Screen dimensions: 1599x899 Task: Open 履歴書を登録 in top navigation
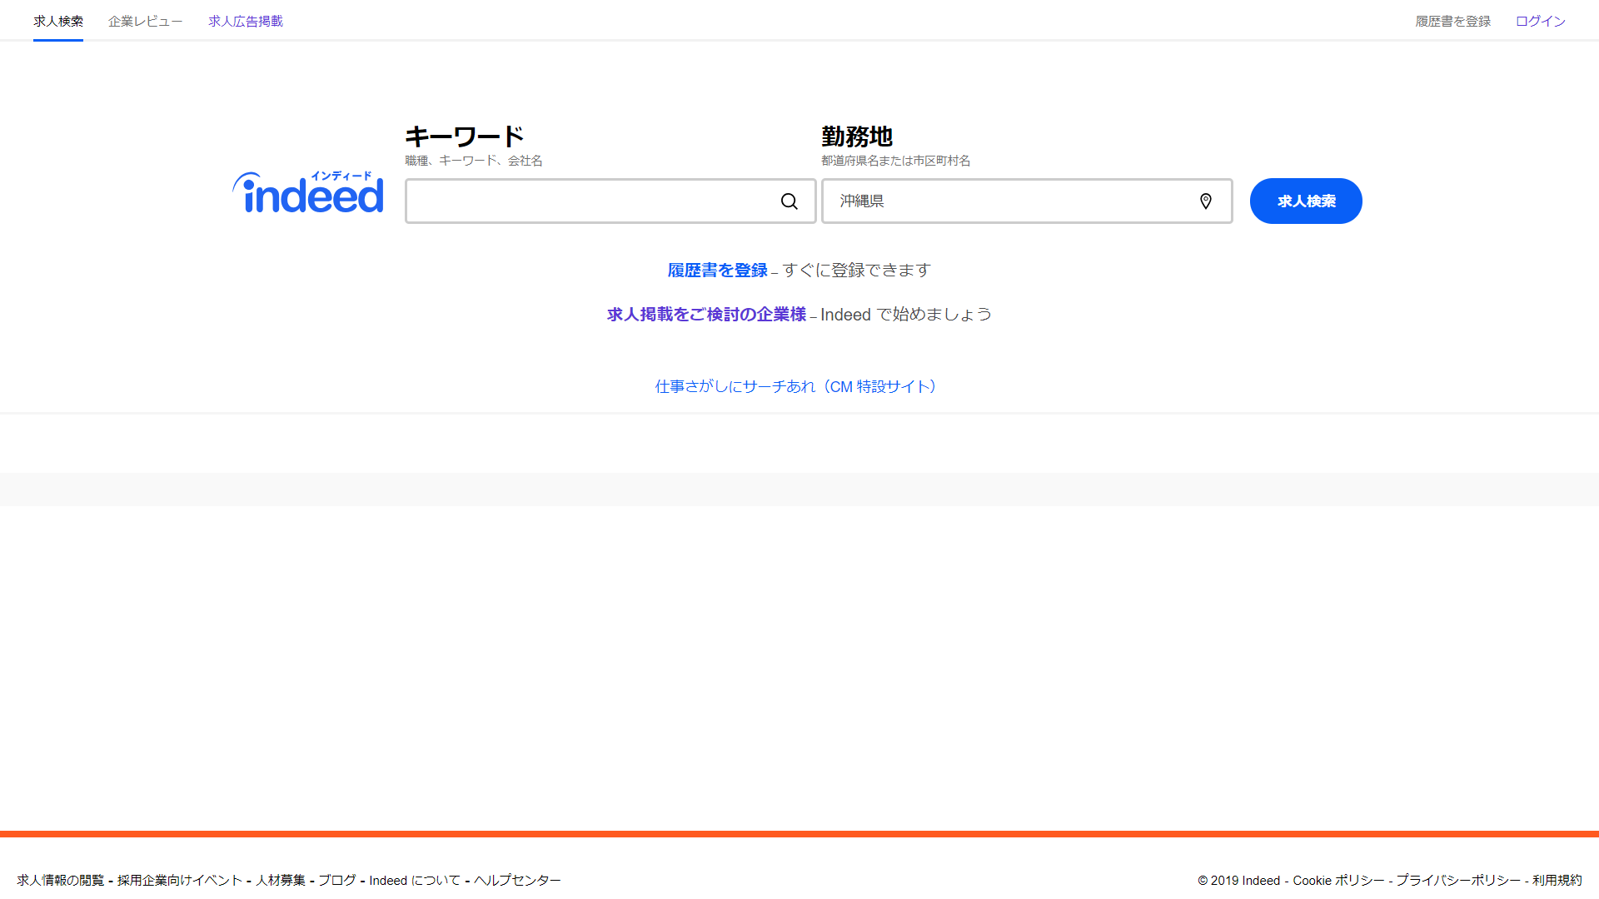click(1453, 21)
